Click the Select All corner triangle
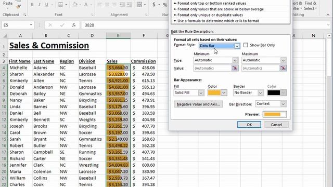Screen dimensions: 333x187 pos(5,36)
